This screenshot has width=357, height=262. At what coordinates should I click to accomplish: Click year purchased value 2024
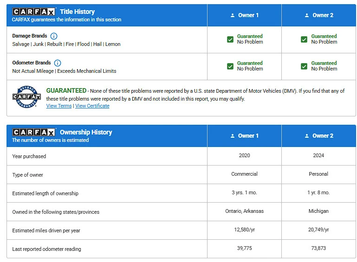click(318, 155)
